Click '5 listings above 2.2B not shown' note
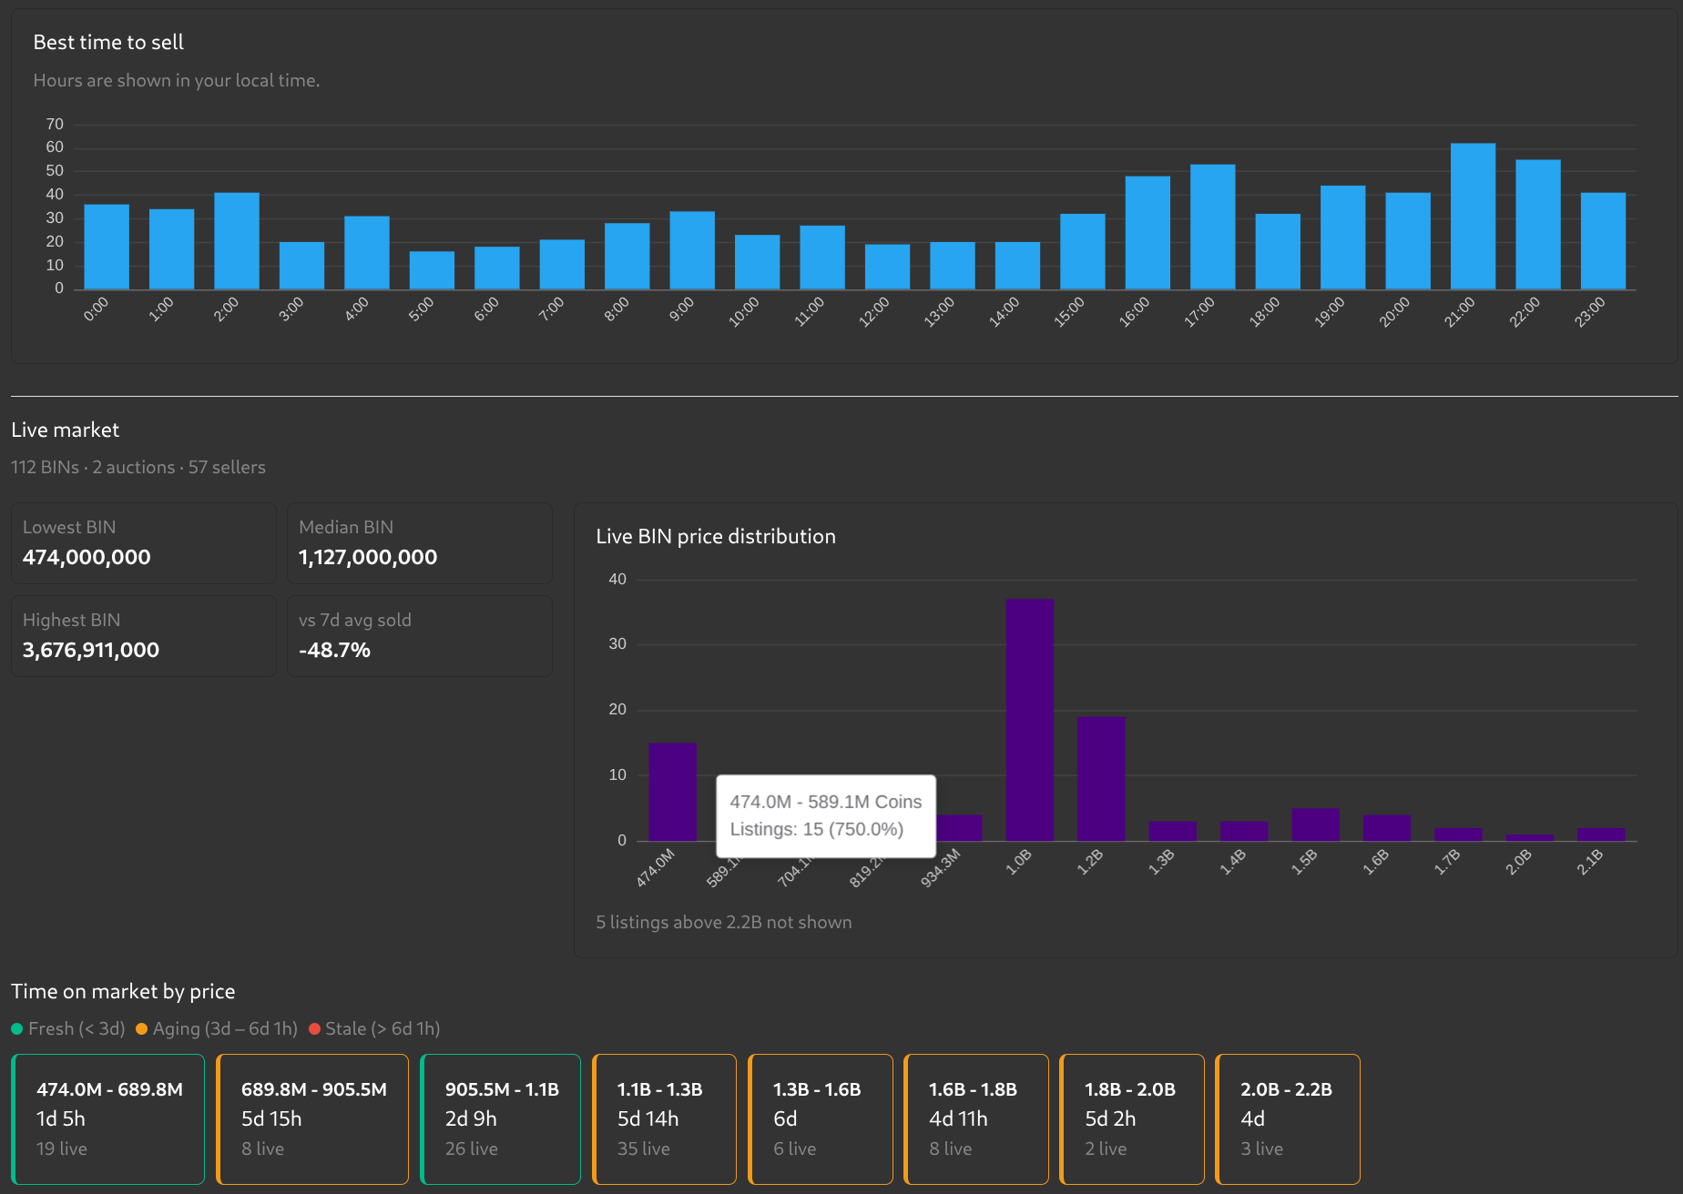 pyautogui.click(x=724, y=922)
